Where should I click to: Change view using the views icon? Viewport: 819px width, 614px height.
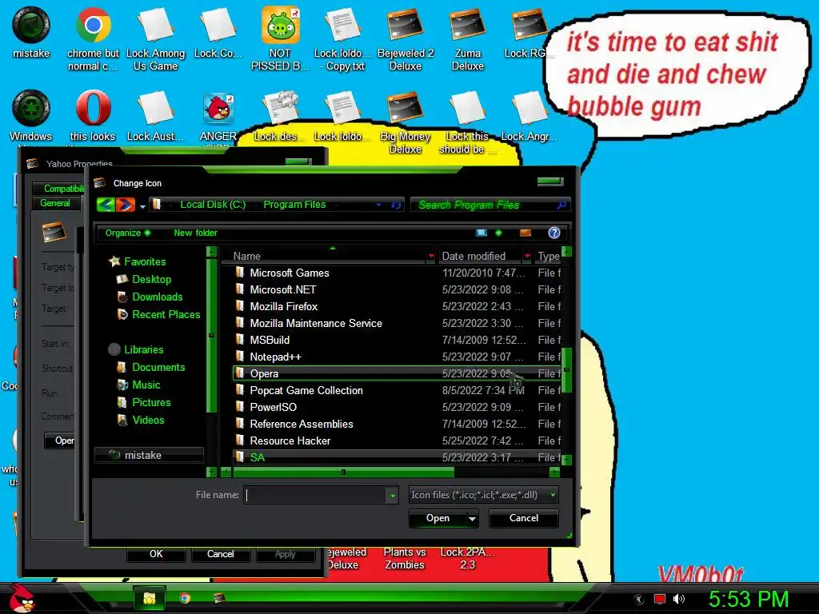[x=481, y=233]
